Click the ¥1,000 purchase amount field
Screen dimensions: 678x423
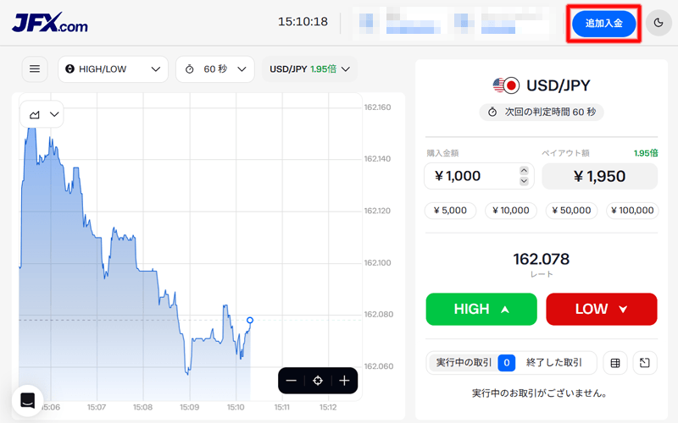tap(479, 176)
